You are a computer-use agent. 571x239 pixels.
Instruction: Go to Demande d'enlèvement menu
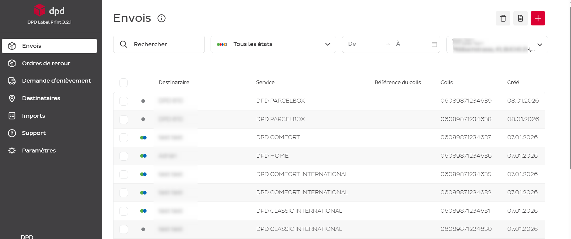[x=56, y=81]
